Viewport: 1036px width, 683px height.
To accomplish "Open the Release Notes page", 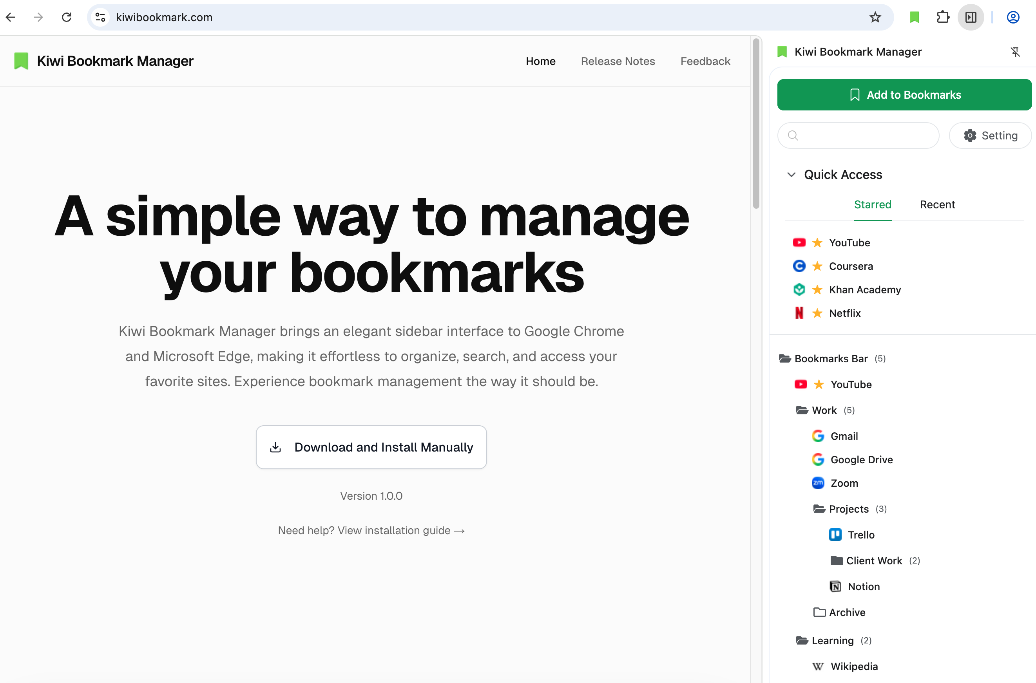I will point(618,61).
